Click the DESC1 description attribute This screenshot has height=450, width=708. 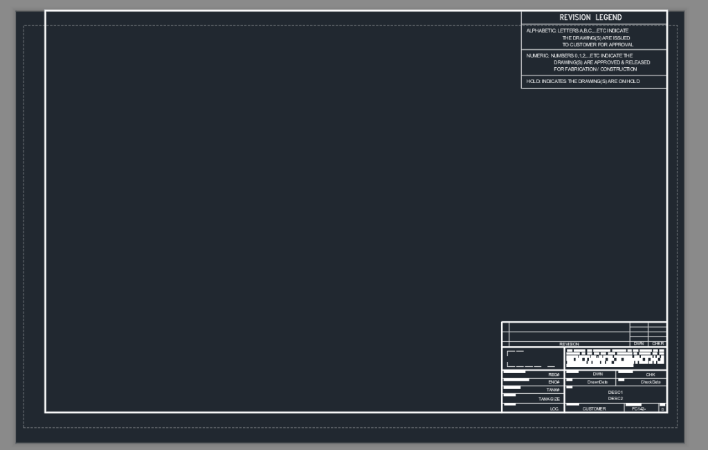(615, 392)
